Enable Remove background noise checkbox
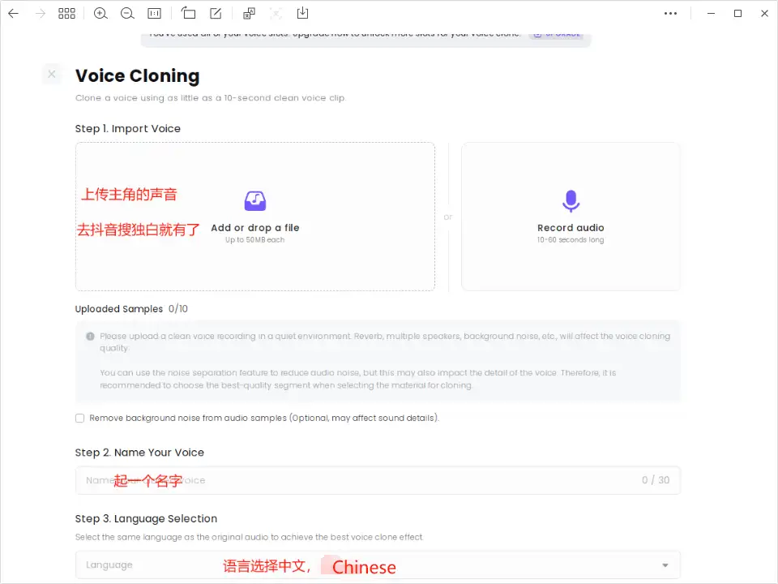The height and width of the screenshot is (584, 778). point(79,419)
